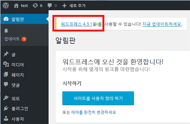Click the pin icon next to 글
Image resolution: width=190 pixels, height=124 pixels.
click(6, 54)
